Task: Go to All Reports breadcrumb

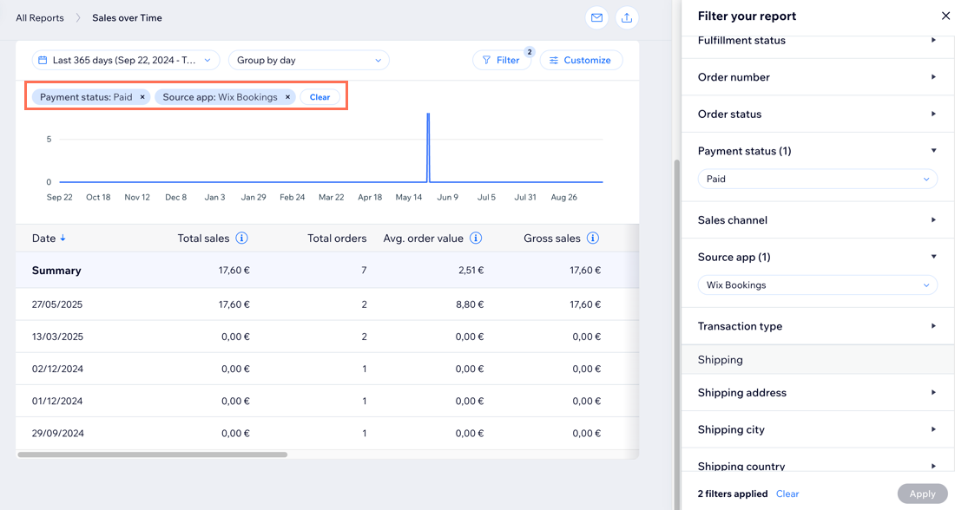Action: (x=40, y=18)
